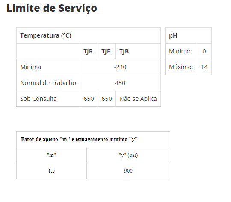Viewport: 231px width, 202px height.
Task: Click the pH table header
Action: point(173,35)
